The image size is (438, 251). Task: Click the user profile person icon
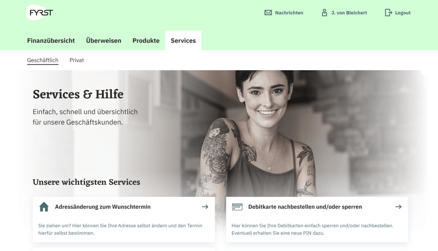coord(324,13)
